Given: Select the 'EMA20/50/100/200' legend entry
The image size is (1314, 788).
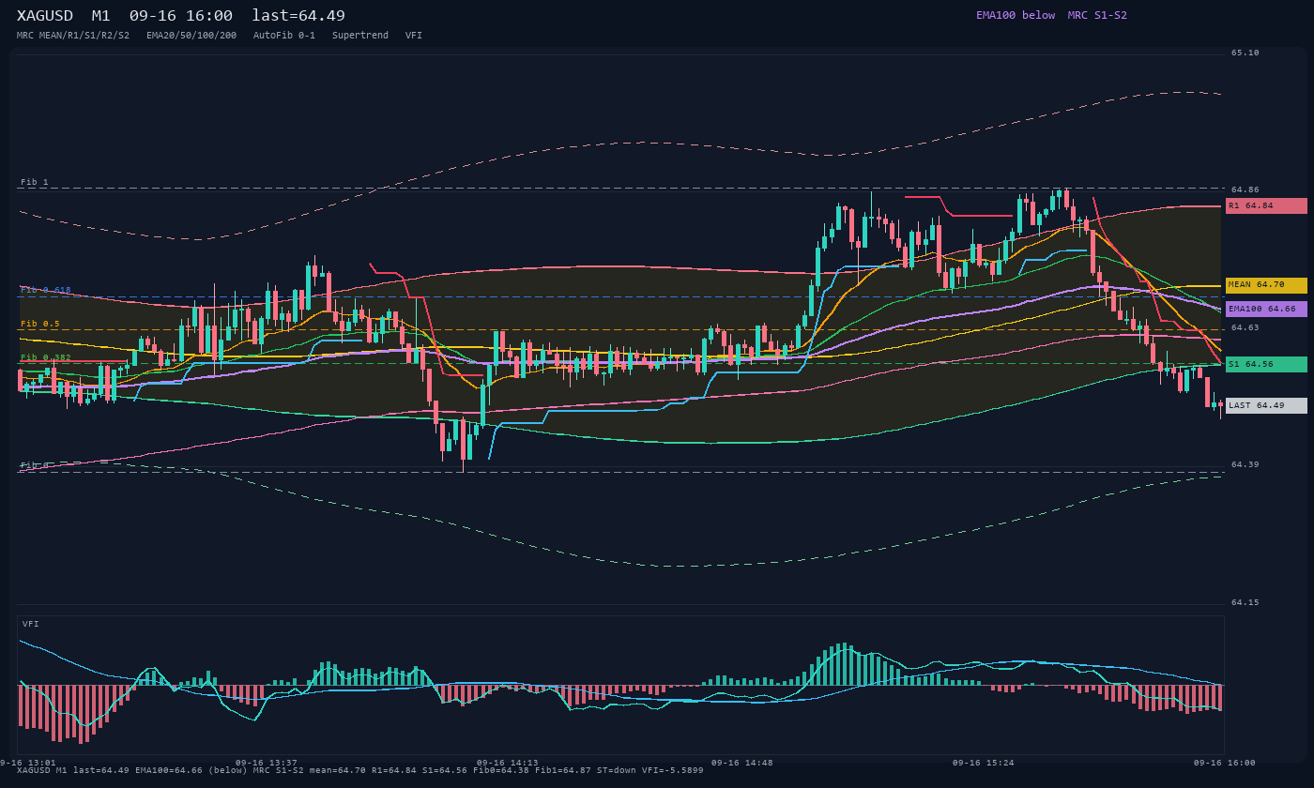Looking at the screenshot, I should (x=191, y=35).
